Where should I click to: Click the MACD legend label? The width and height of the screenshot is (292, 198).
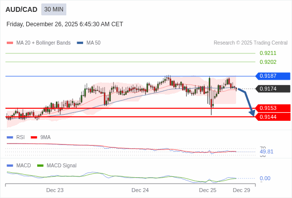coord(24,166)
